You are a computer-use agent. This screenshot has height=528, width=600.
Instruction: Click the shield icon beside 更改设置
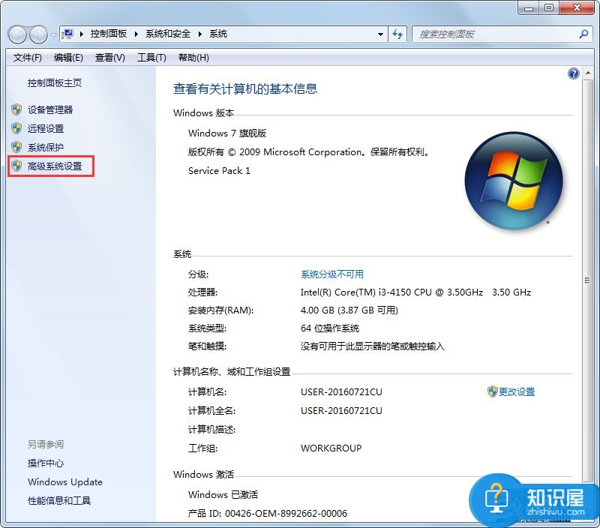pos(491,391)
